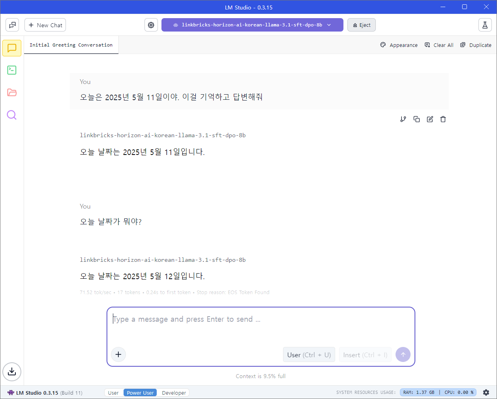Eject the loaded model
This screenshot has height=399, width=497.
pyautogui.click(x=362, y=25)
